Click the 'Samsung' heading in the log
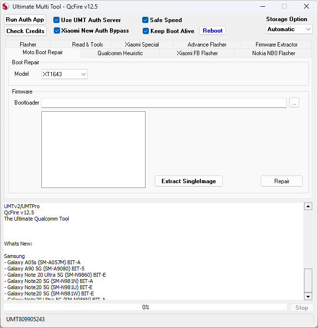This screenshot has height=328, width=318. [14, 256]
